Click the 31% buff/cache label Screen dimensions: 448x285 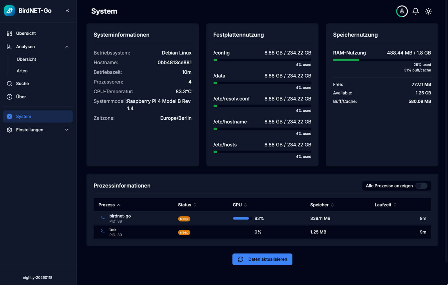tap(417, 70)
